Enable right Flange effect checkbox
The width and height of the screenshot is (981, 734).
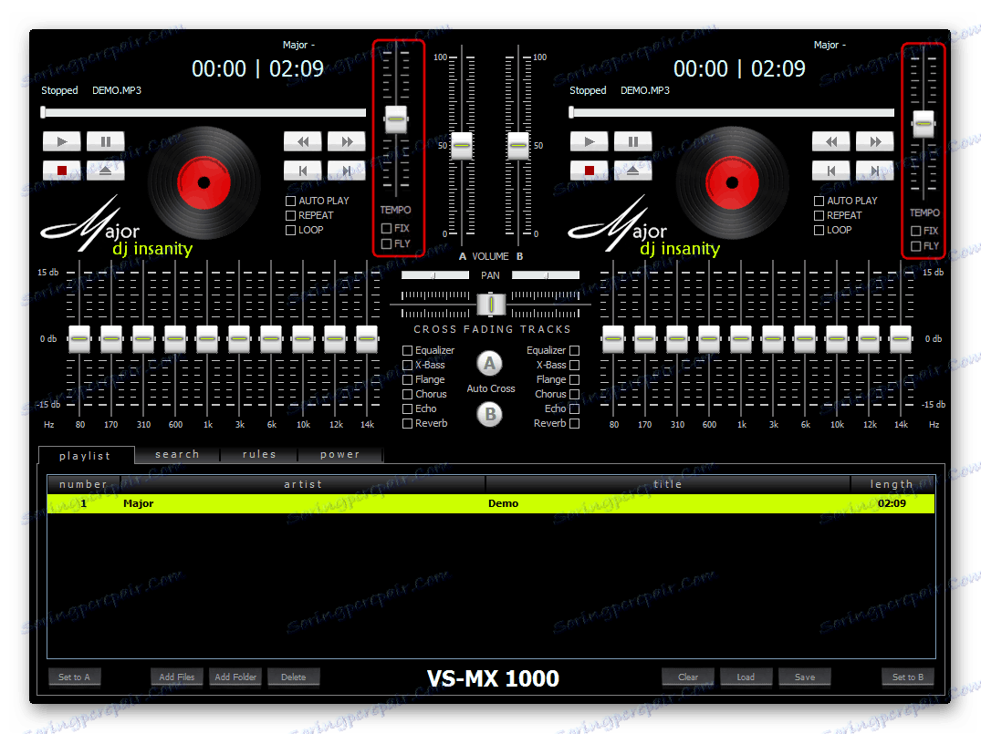[x=574, y=379]
